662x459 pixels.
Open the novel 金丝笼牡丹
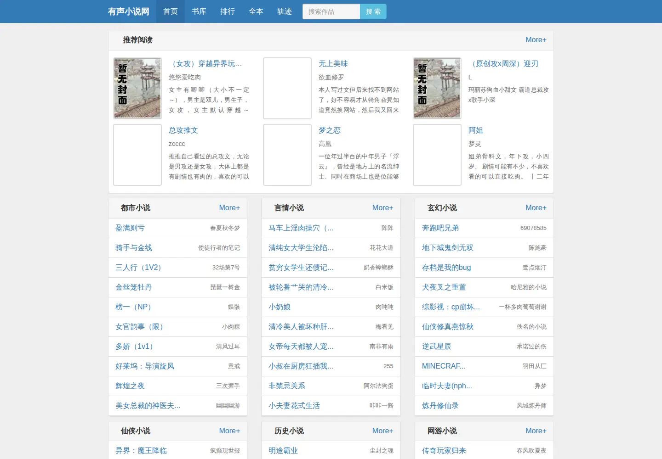134,287
